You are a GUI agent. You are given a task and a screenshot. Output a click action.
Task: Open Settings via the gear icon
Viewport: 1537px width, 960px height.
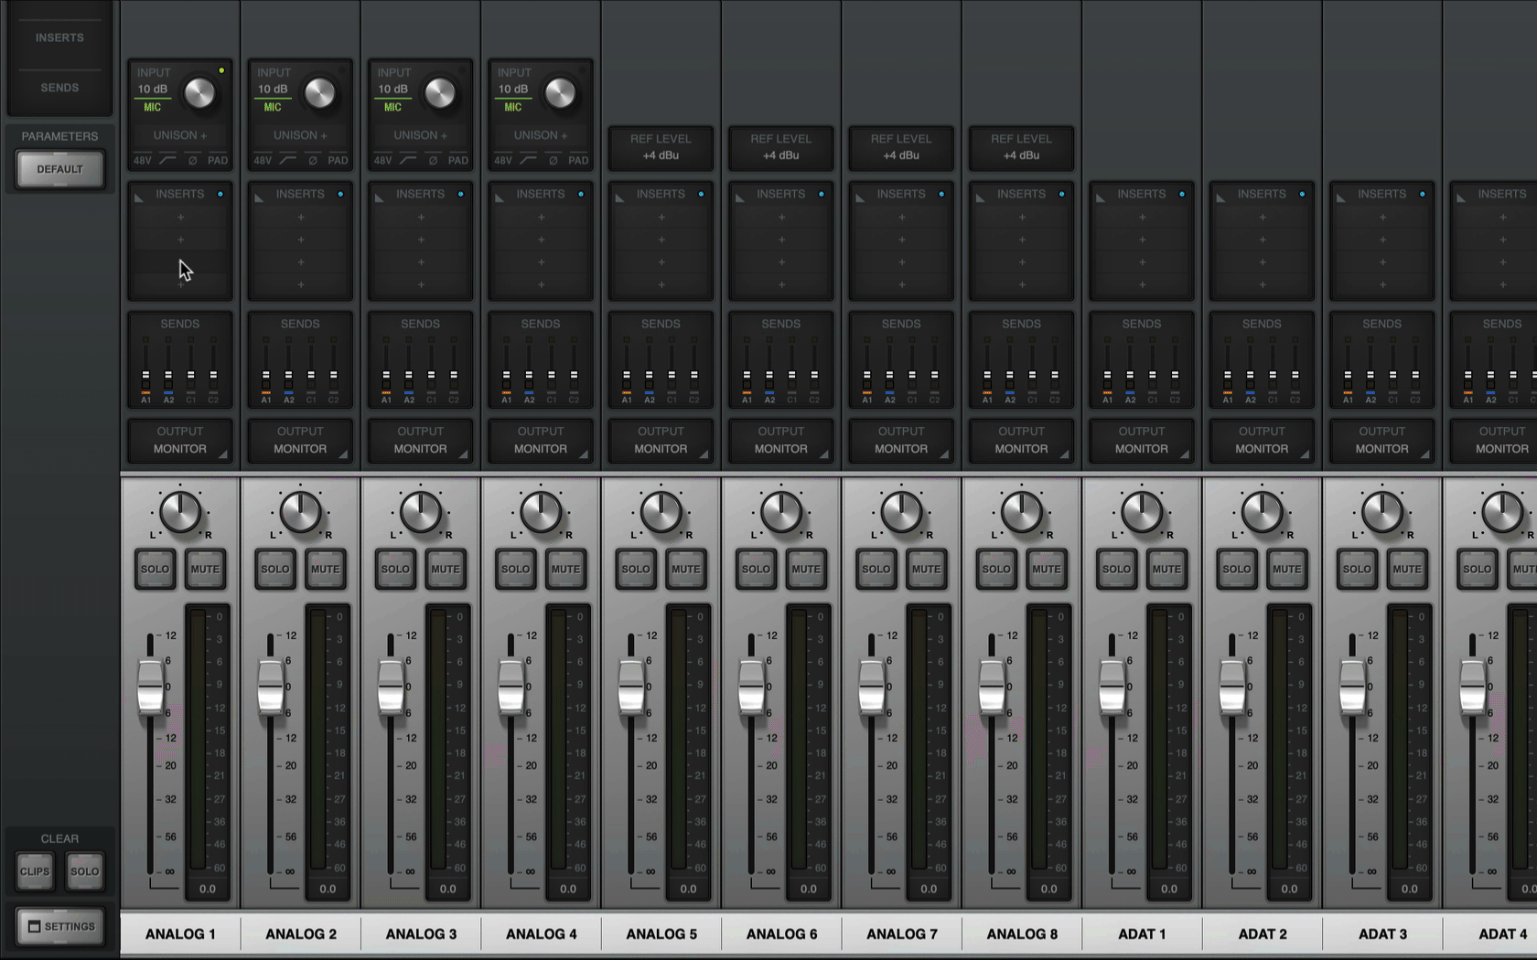click(x=59, y=925)
